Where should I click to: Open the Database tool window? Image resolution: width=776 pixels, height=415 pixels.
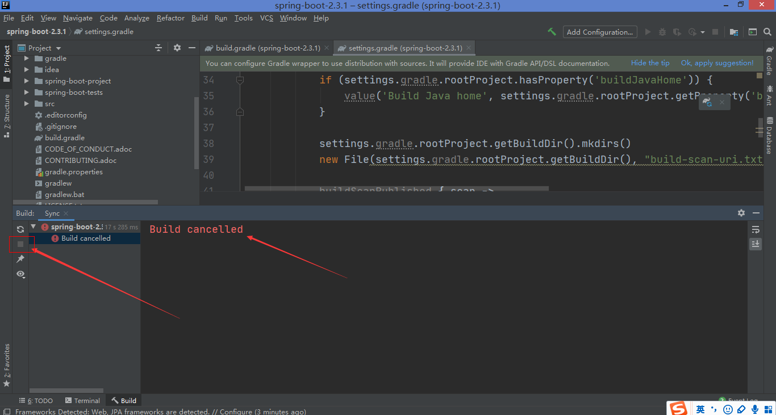[x=771, y=129]
